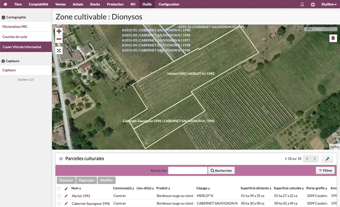Screen dimensions: 340x207
Task: Select Casier Viticole Informatisé sidebar item
Action: [26, 47]
